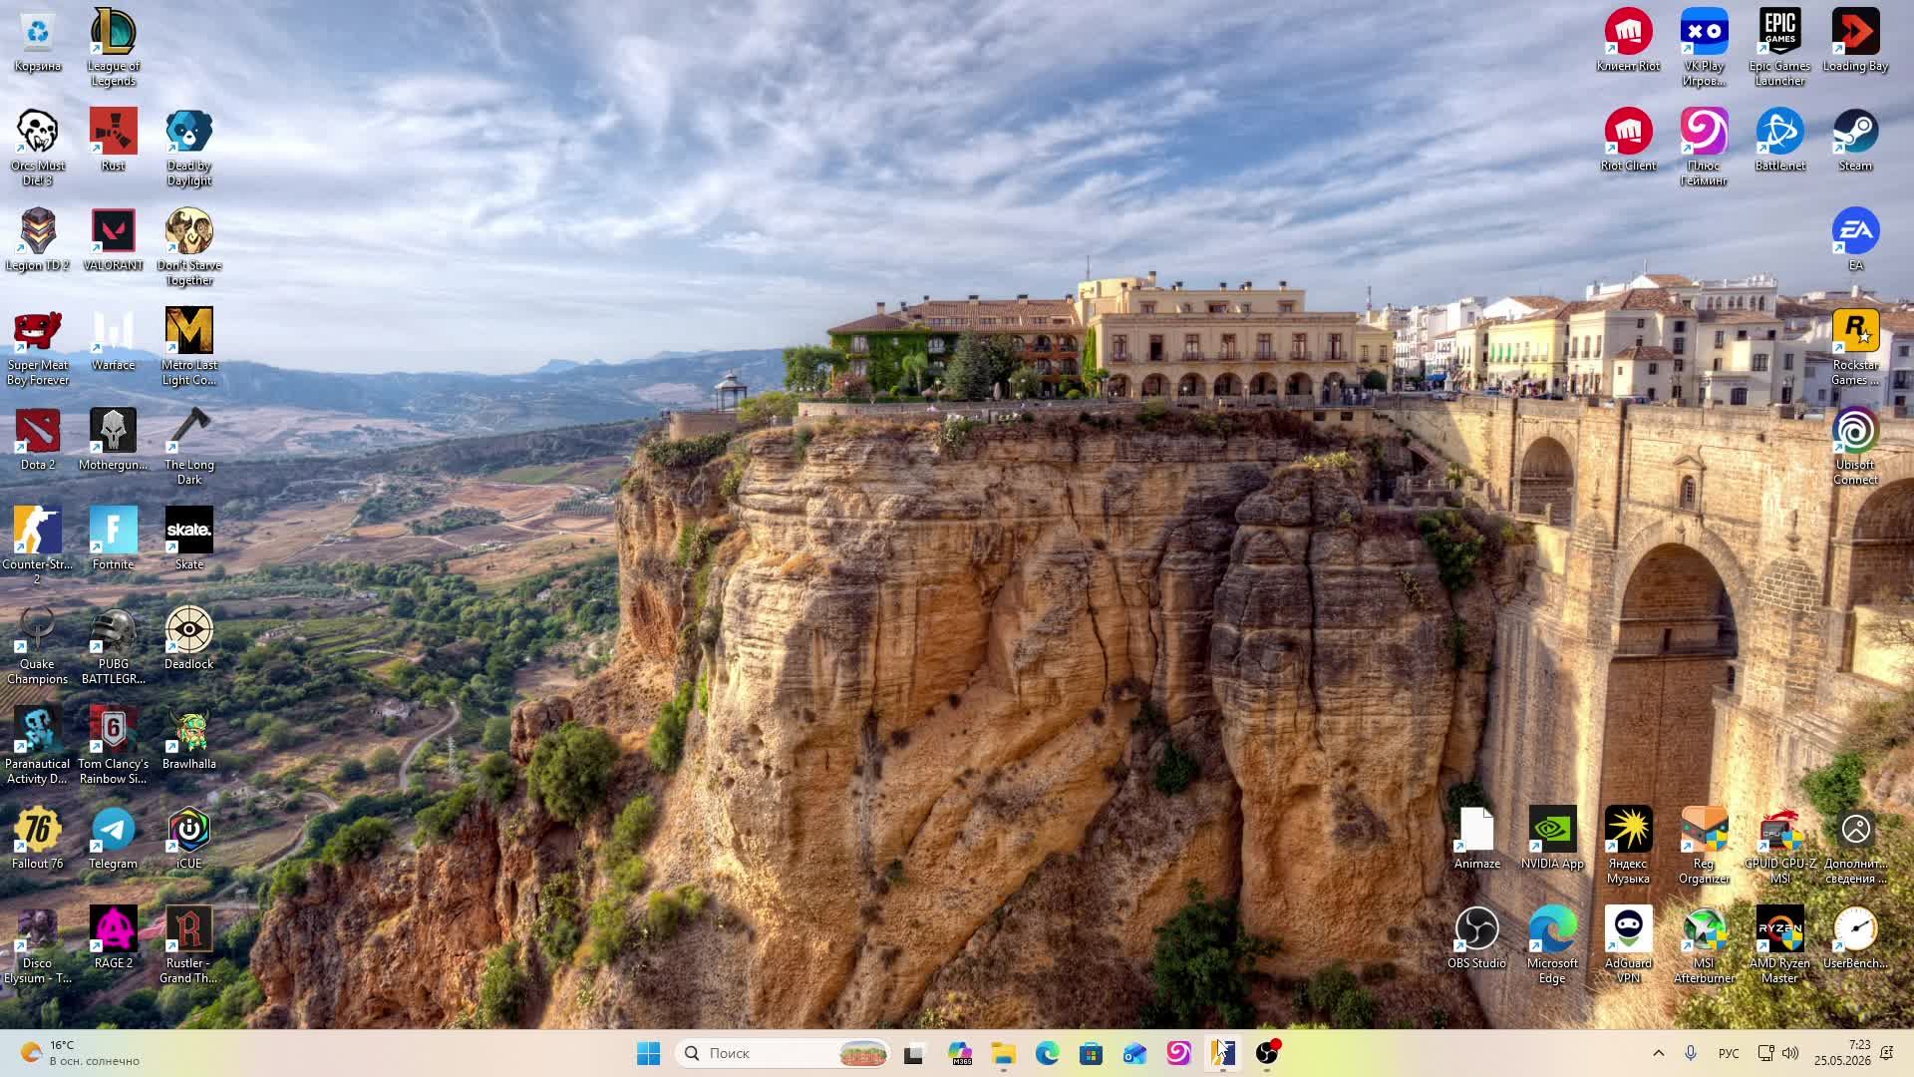Open the Dota 2 shortcut
Viewport: 1914px width, 1077px height.
coord(38,440)
